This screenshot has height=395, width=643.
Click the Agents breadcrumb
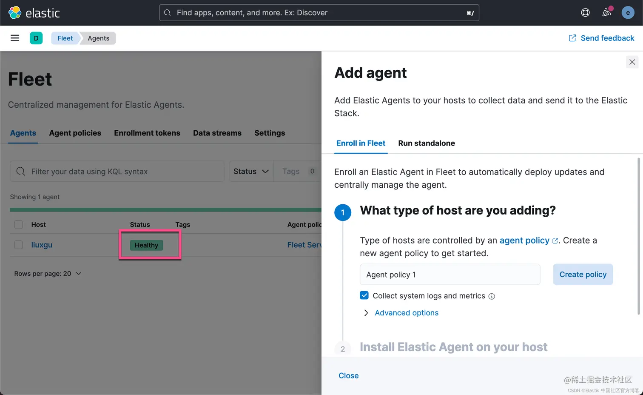[x=99, y=38]
